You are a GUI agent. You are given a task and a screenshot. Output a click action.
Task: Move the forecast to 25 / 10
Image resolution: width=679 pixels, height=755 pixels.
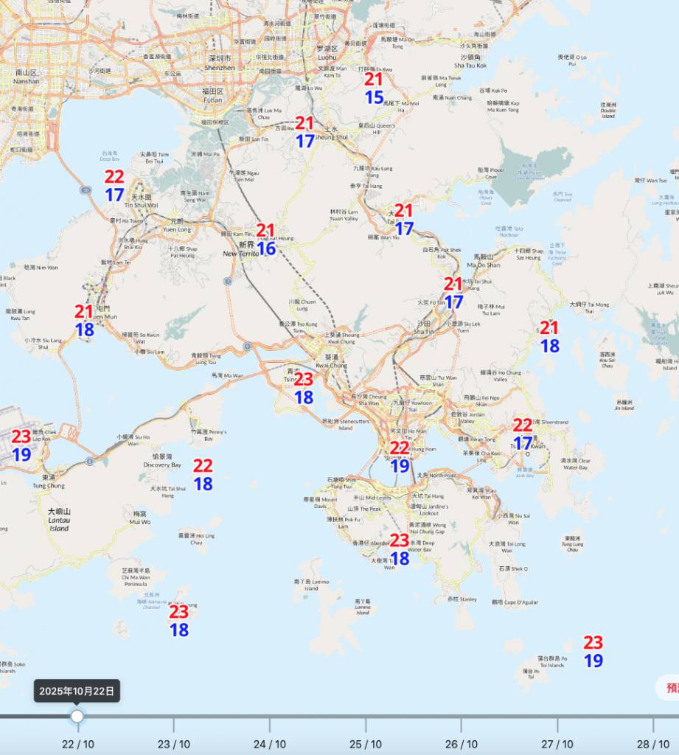click(366, 744)
